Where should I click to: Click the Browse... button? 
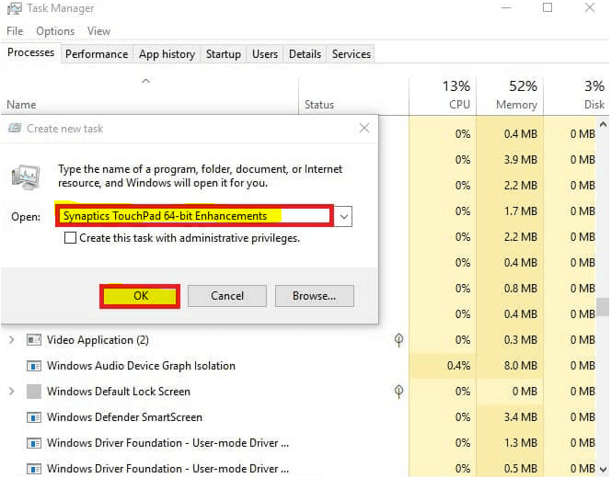click(x=314, y=296)
